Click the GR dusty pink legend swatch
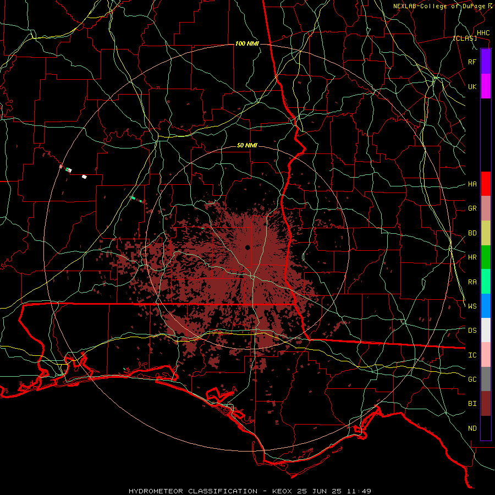The height and width of the screenshot is (495, 495). [x=486, y=208]
